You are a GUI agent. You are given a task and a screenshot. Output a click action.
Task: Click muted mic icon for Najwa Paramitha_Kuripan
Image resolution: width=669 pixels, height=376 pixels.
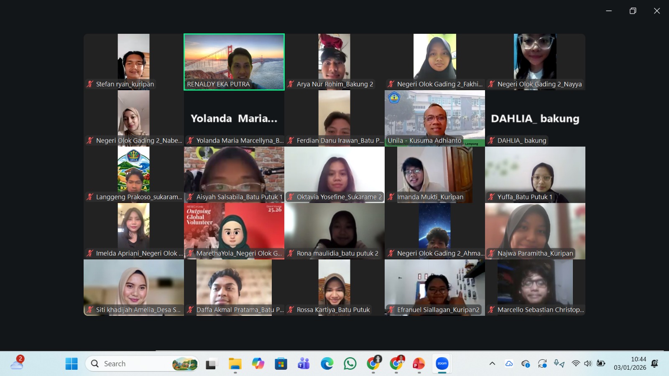491,253
